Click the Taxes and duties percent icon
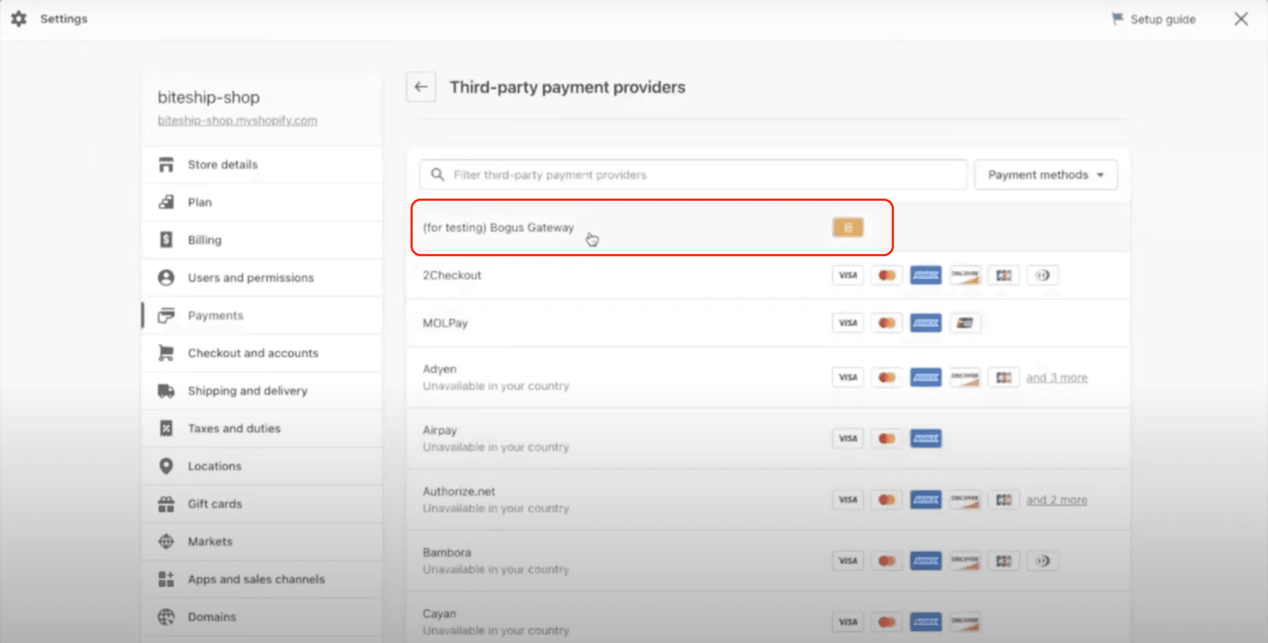The height and width of the screenshot is (643, 1268). [166, 428]
